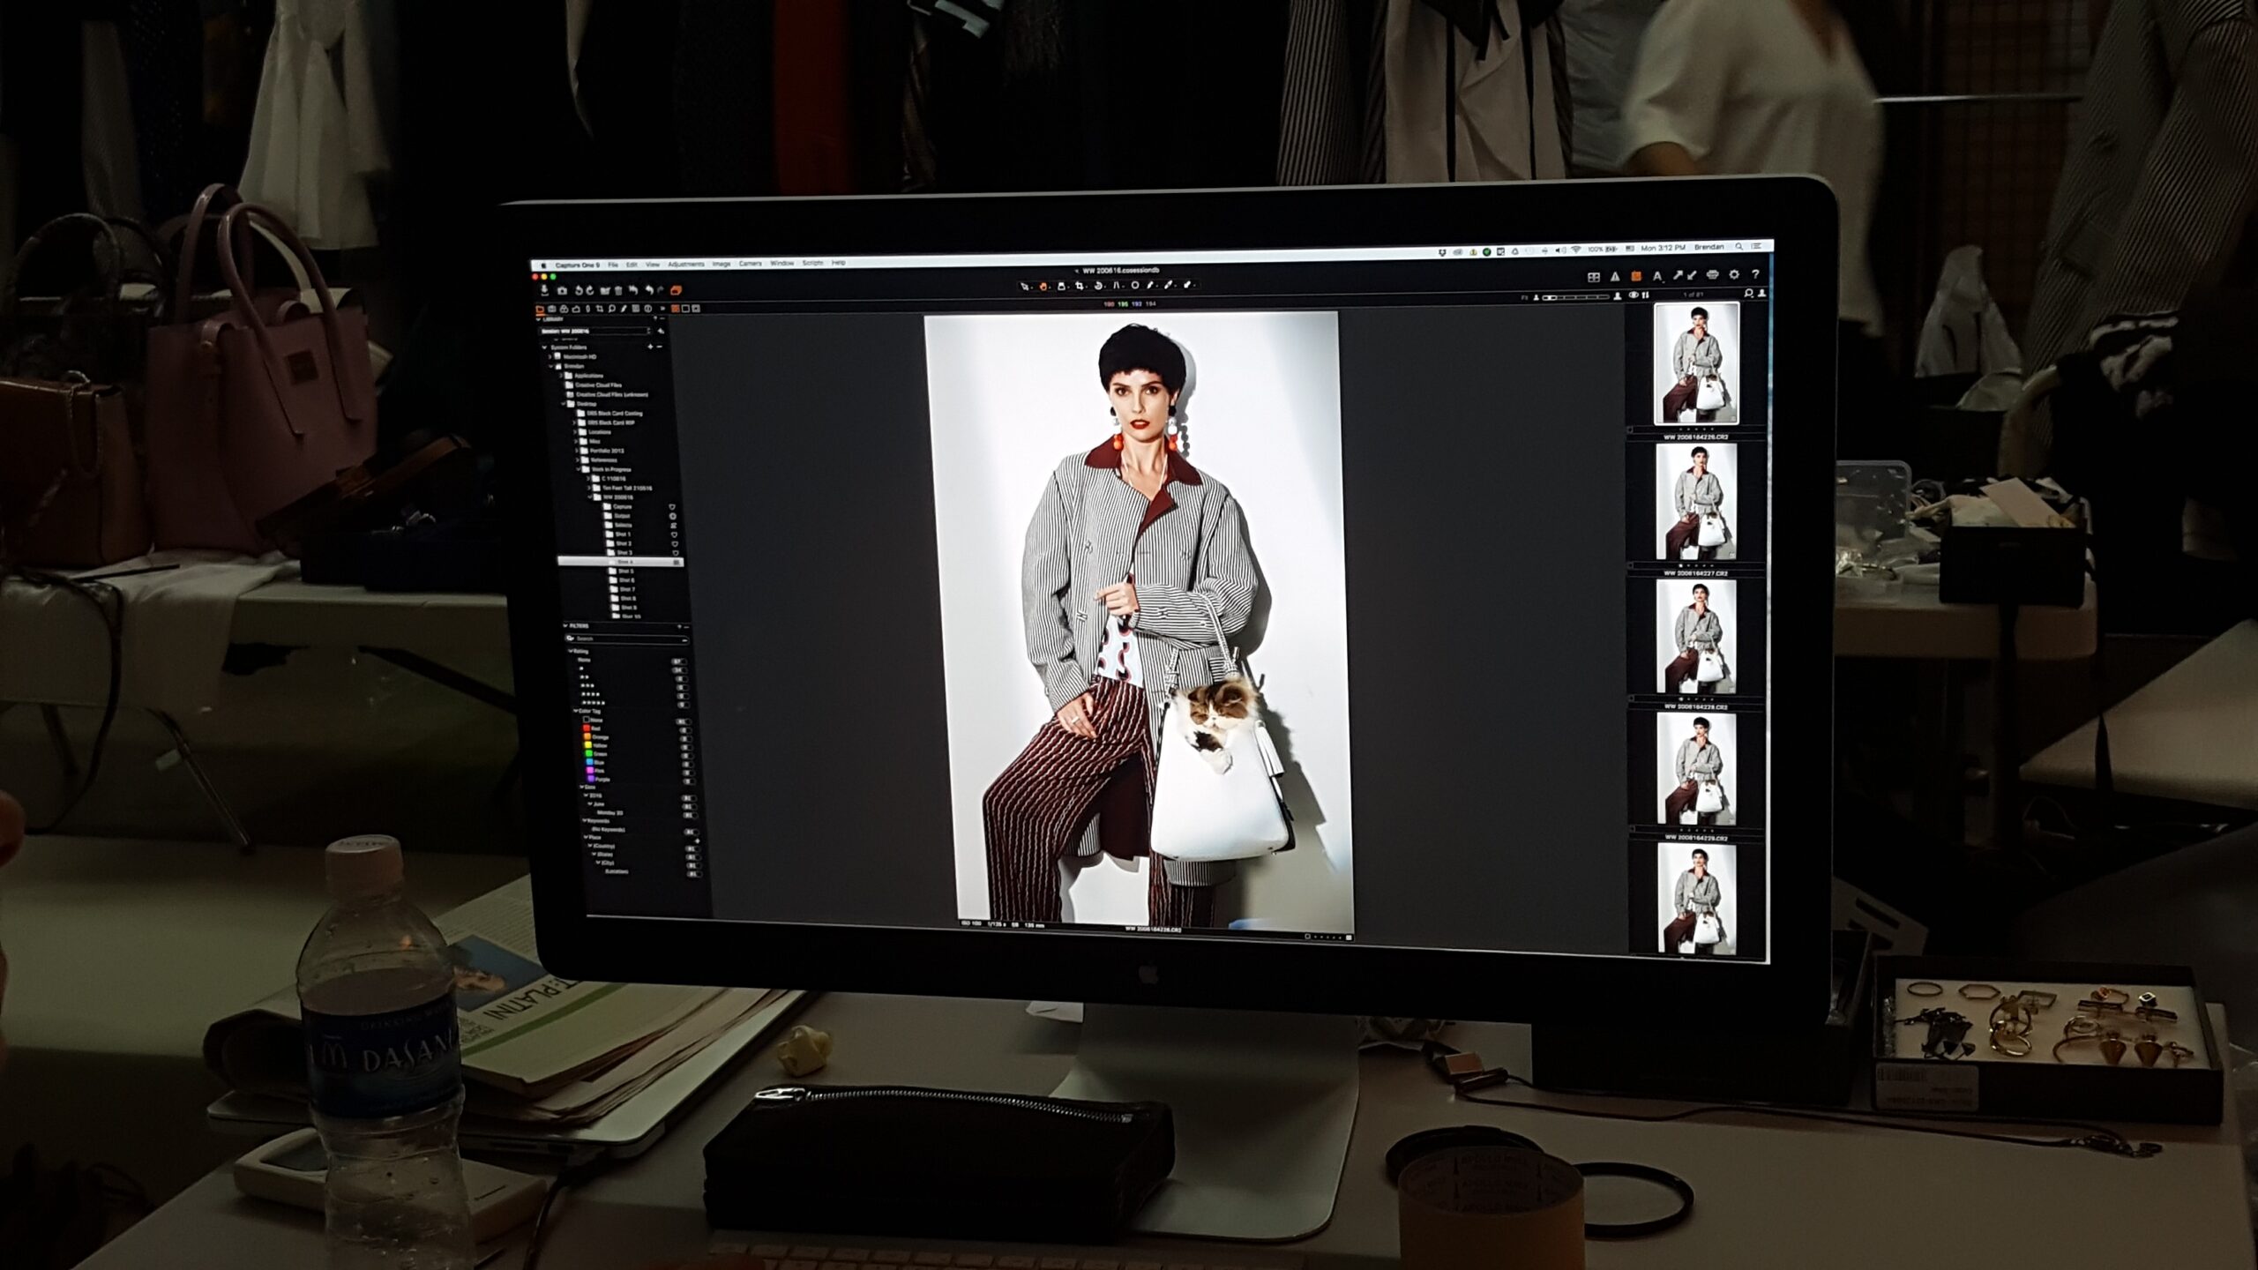Viewport: 2258px width, 1270px height.
Task: Select the Selects folder in the tree
Action: click(x=619, y=525)
